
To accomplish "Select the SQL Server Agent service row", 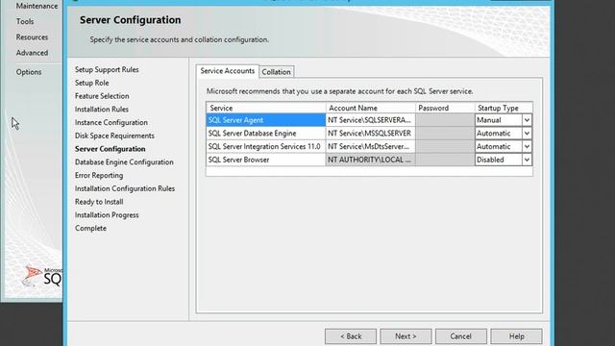I will coord(265,120).
